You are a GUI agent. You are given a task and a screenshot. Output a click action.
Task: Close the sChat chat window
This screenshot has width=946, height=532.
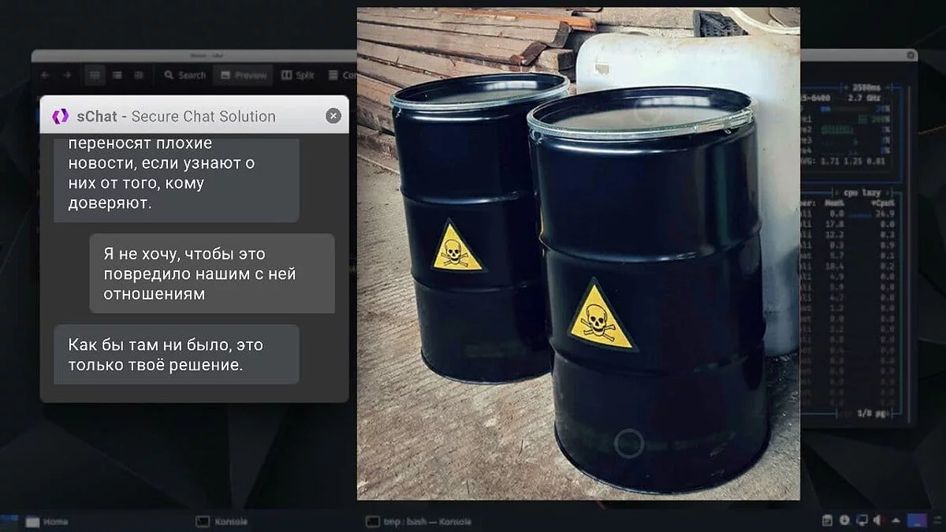point(333,116)
